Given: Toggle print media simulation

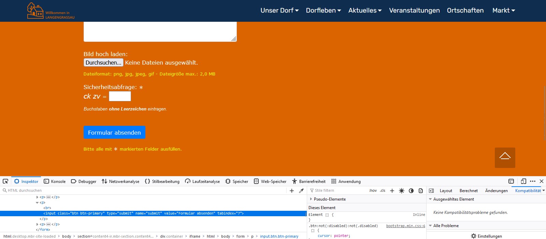Looking at the screenshot, I should (421, 191).
